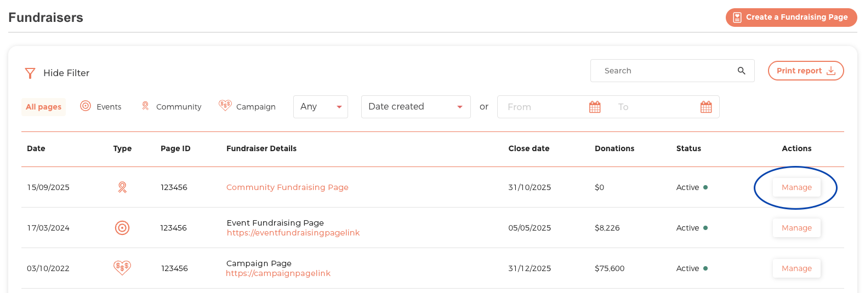Click the Community ribbon icon in filters
The height and width of the screenshot is (293, 865).
click(x=145, y=106)
